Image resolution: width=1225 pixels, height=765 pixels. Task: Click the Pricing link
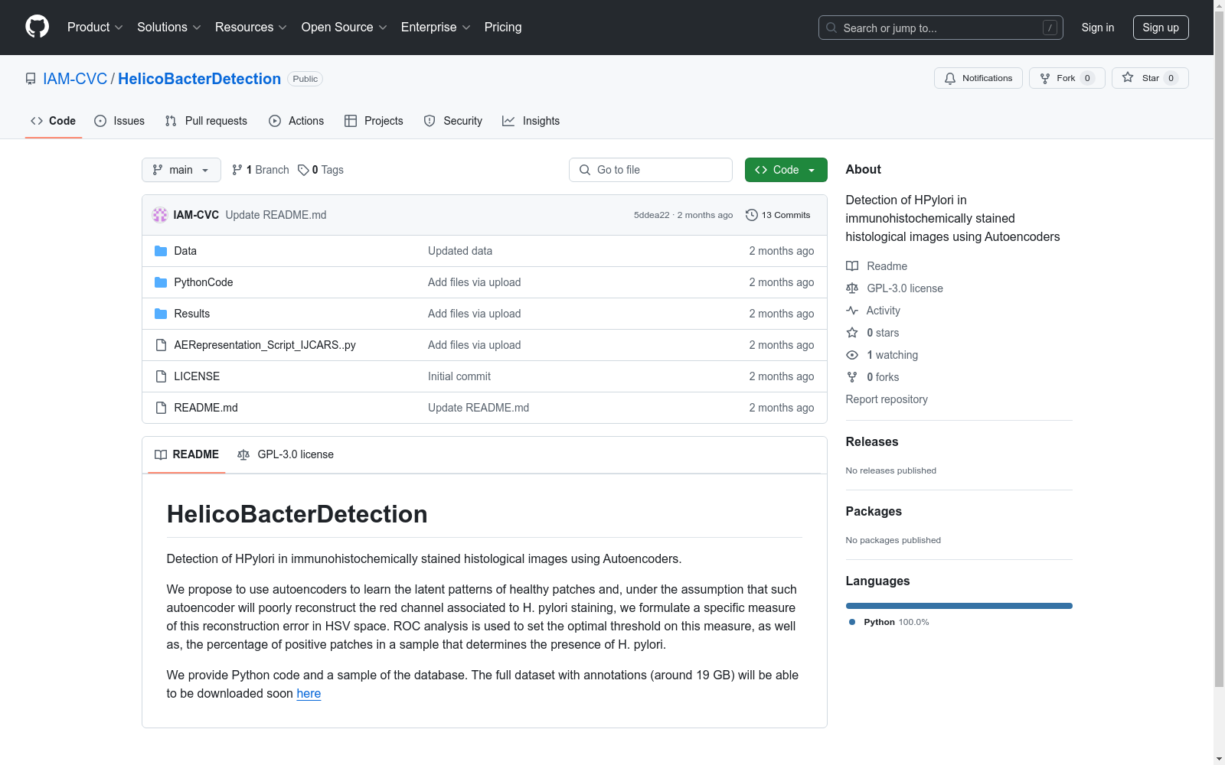(x=503, y=27)
